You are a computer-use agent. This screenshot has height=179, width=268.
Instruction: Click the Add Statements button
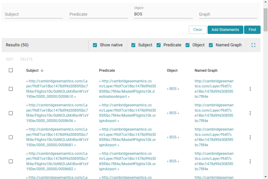click(x=225, y=30)
